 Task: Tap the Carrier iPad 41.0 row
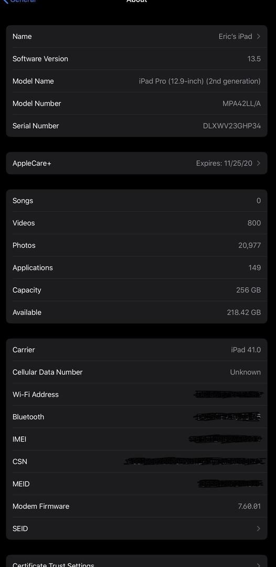[x=136, y=350]
